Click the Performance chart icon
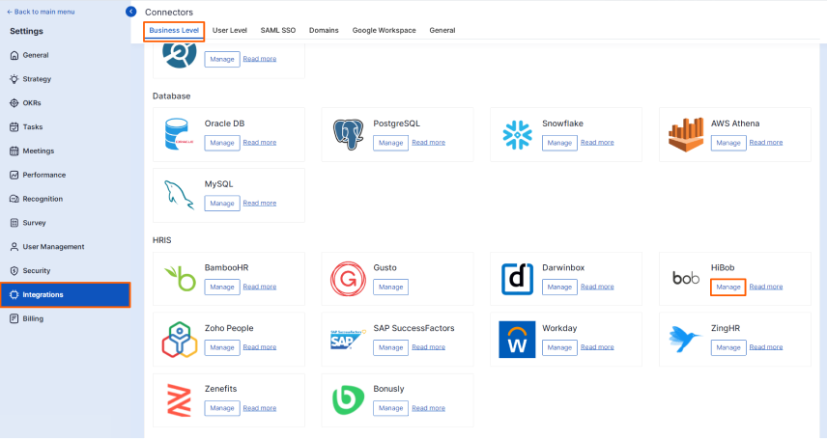Viewport: 827px width, 439px height. [14, 175]
